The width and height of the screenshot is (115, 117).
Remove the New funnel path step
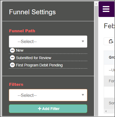click(12, 50)
